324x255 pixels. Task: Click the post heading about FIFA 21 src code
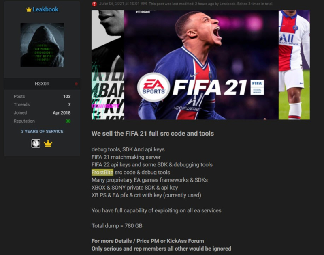point(153,134)
